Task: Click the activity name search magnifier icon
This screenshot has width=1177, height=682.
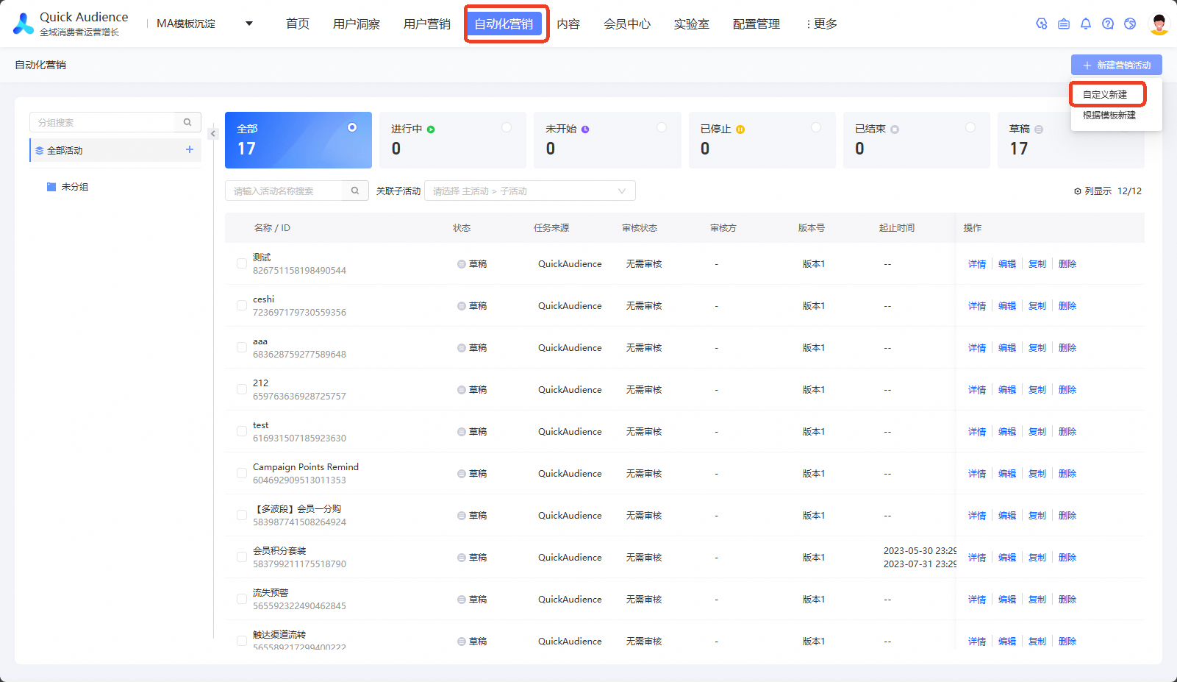Action: coord(355,191)
